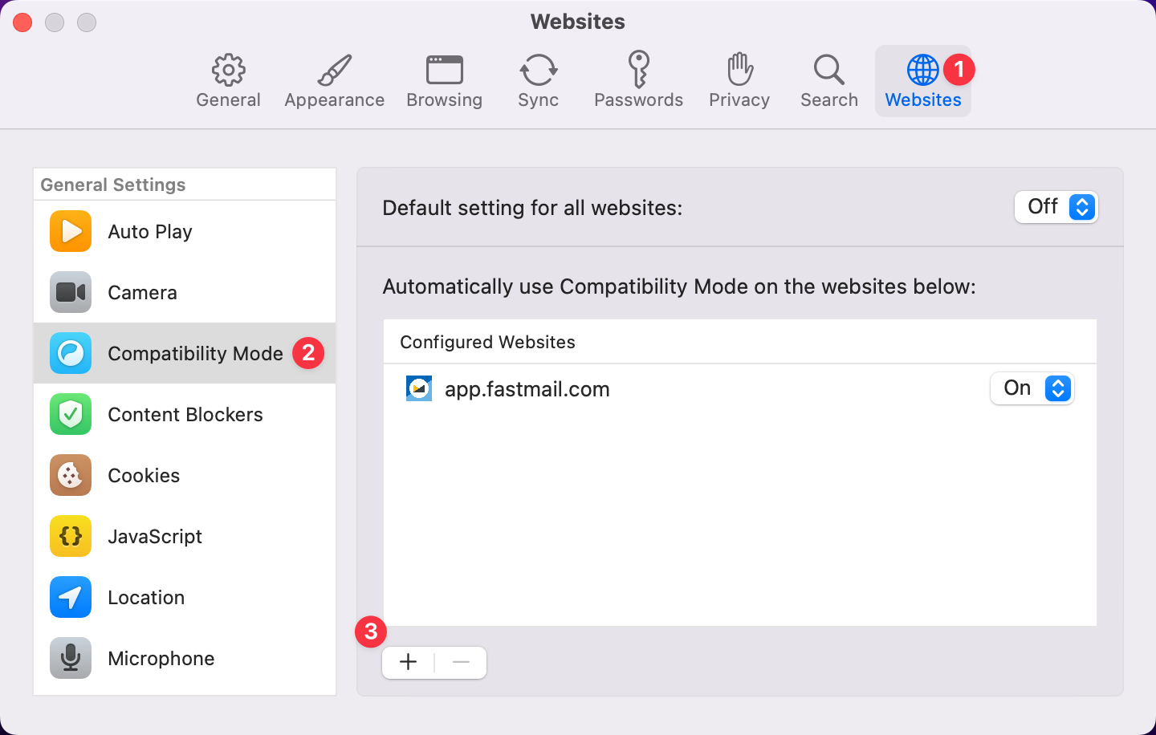The width and height of the screenshot is (1156, 735).
Task: Open the default setting dropdown for all websites
Action: pyautogui.click(x=1056, y=207)
